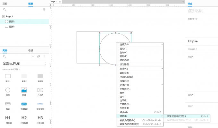Click the ruler origin crosshair icon
The width and height of the screenshot is (218, 128).
point(50,5)
